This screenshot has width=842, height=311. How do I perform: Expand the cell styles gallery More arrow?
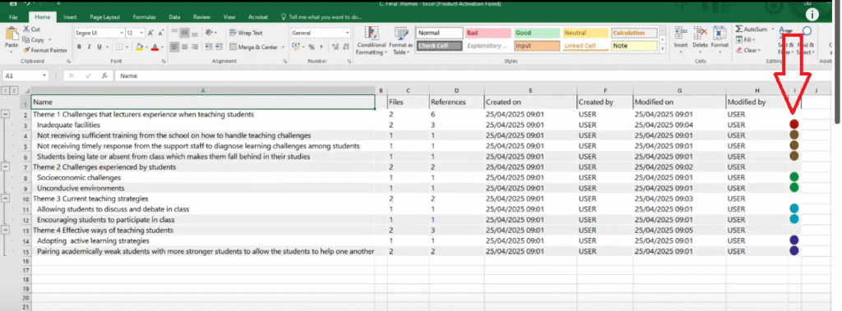(x=662, y=48)
